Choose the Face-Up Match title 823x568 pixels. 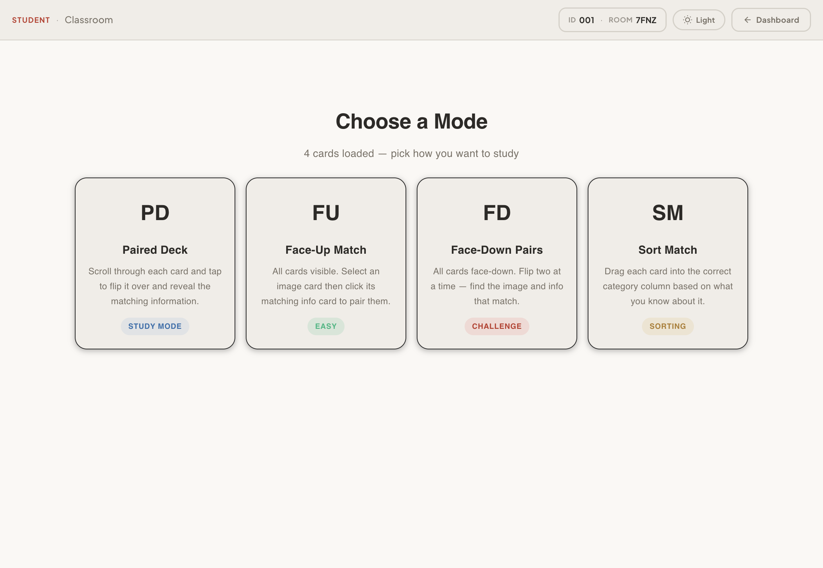click(x=326, y=250)
